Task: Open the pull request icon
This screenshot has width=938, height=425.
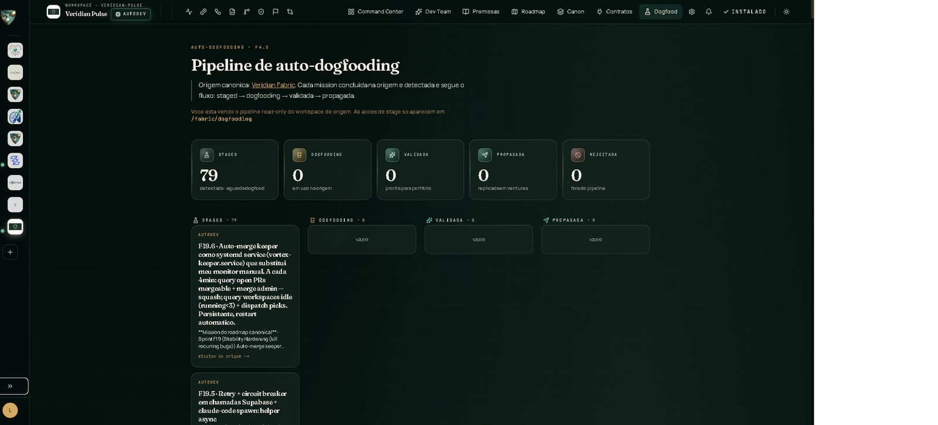Action: 290,12
